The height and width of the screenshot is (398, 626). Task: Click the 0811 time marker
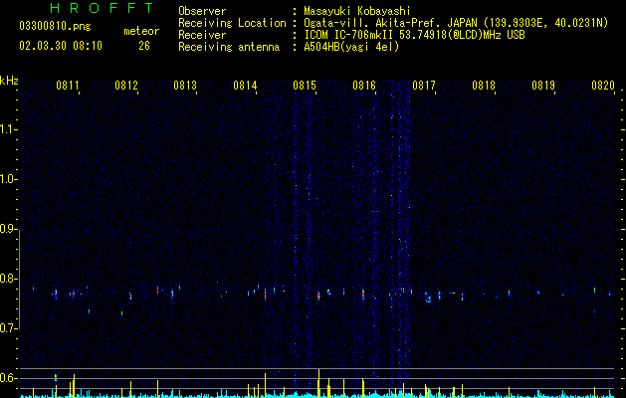click(67, 85)
